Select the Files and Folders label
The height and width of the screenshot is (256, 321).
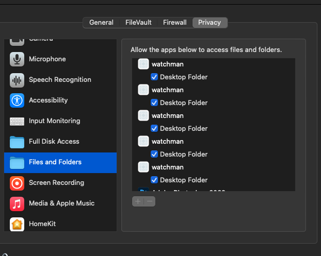[x=55, y=162]
